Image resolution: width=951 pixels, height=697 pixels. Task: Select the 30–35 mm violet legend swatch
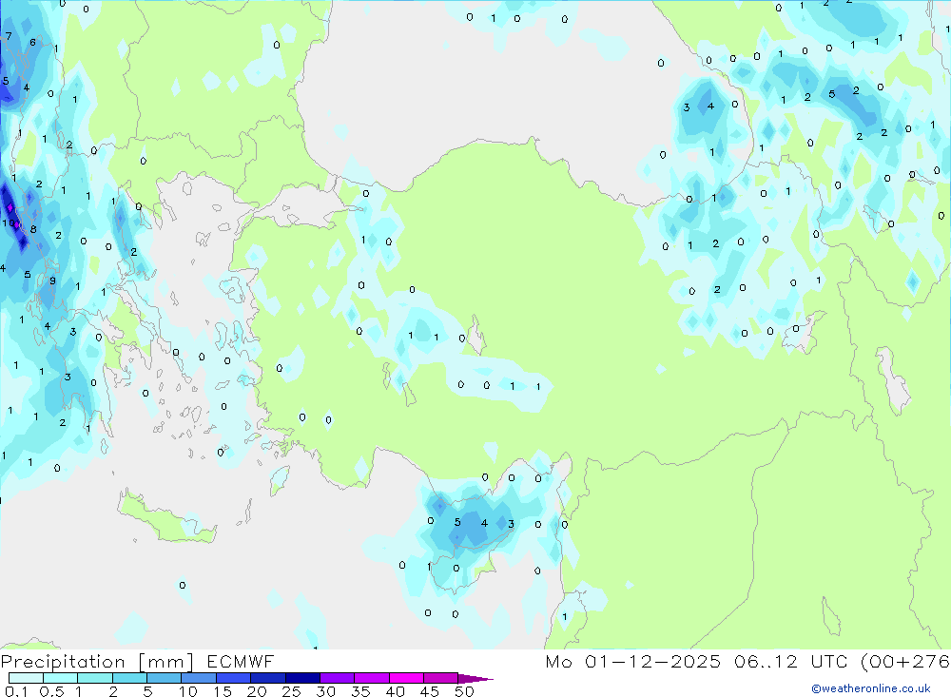click(338, 678)
